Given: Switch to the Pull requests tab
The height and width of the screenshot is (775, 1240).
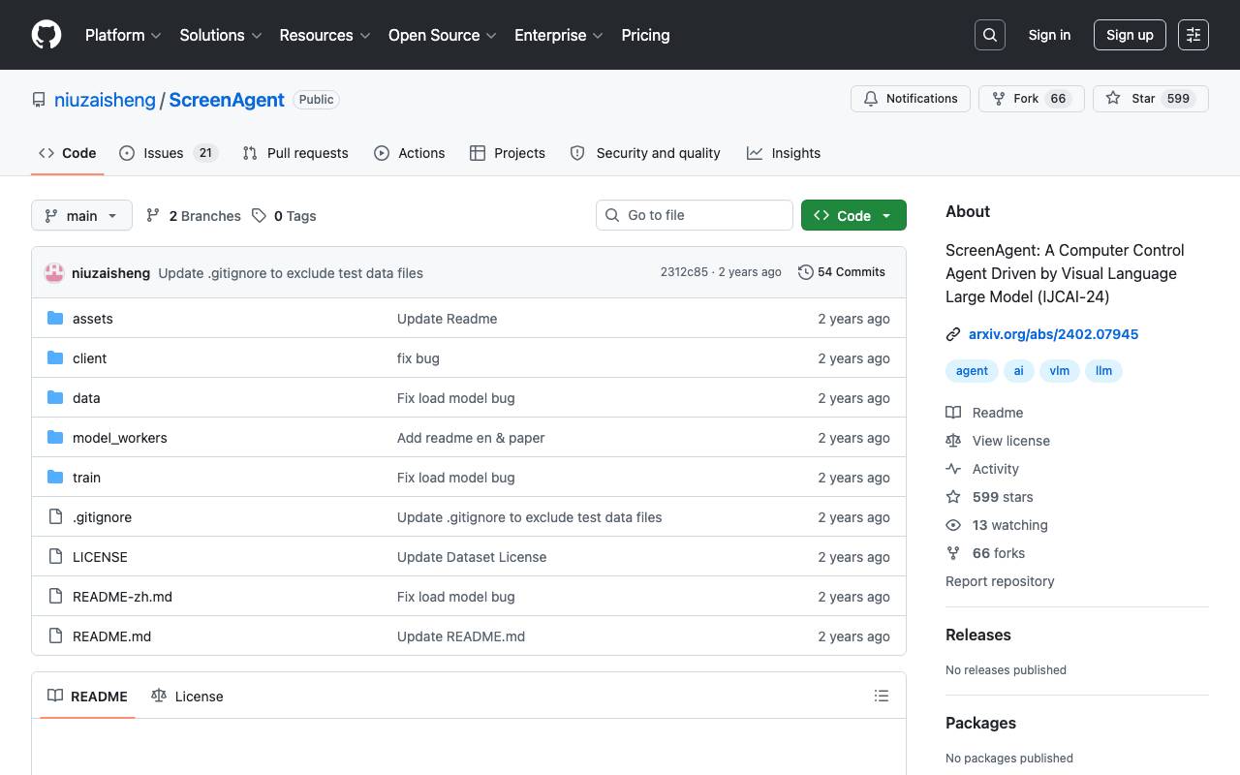Looking at the screenshot, I should coord(295,153).
